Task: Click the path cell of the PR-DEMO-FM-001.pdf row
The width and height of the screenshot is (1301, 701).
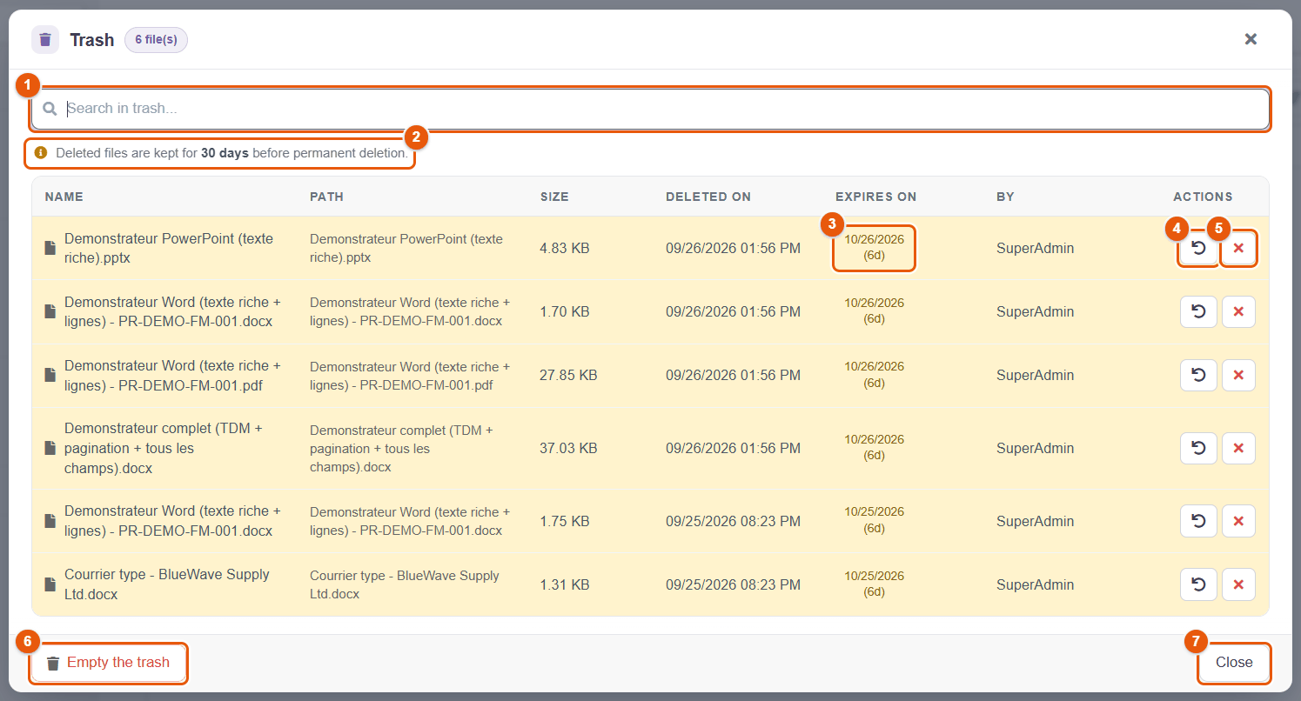Action: (410, 376)
